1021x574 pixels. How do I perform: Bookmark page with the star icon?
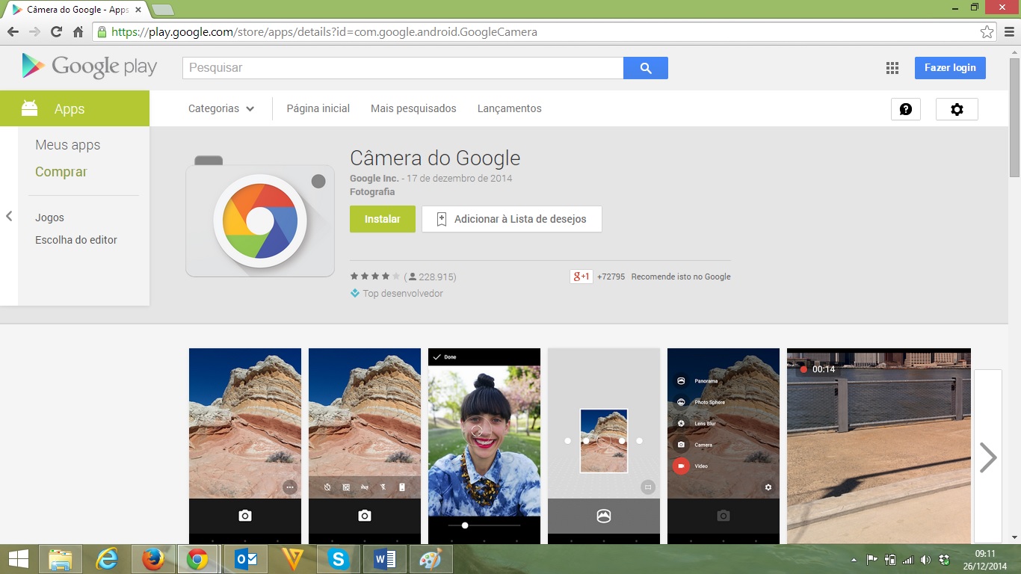pyautogui.click(x=987, y=32)
